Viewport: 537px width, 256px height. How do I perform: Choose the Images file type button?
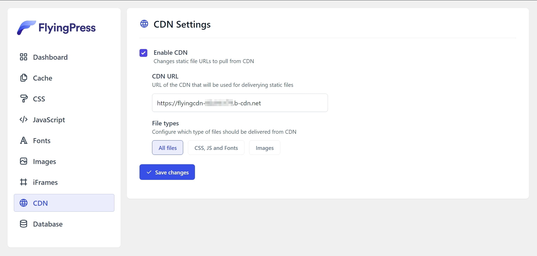[x=265, y=148]
